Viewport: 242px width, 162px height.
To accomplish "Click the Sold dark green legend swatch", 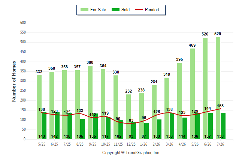I will [115, 10].
